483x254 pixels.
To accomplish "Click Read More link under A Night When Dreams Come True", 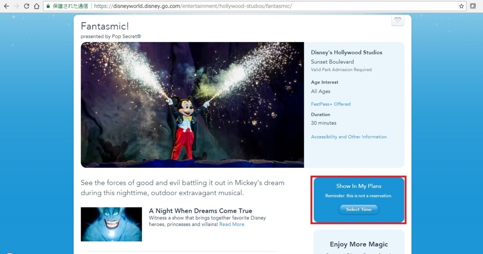I will pos(232,224).
